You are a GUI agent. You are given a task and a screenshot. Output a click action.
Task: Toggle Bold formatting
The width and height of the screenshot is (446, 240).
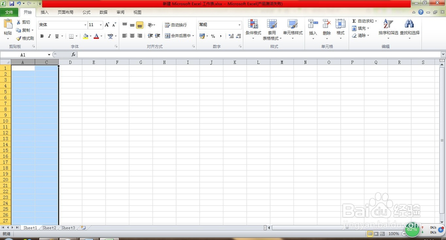pyautogui.click(x=42, y=37)
